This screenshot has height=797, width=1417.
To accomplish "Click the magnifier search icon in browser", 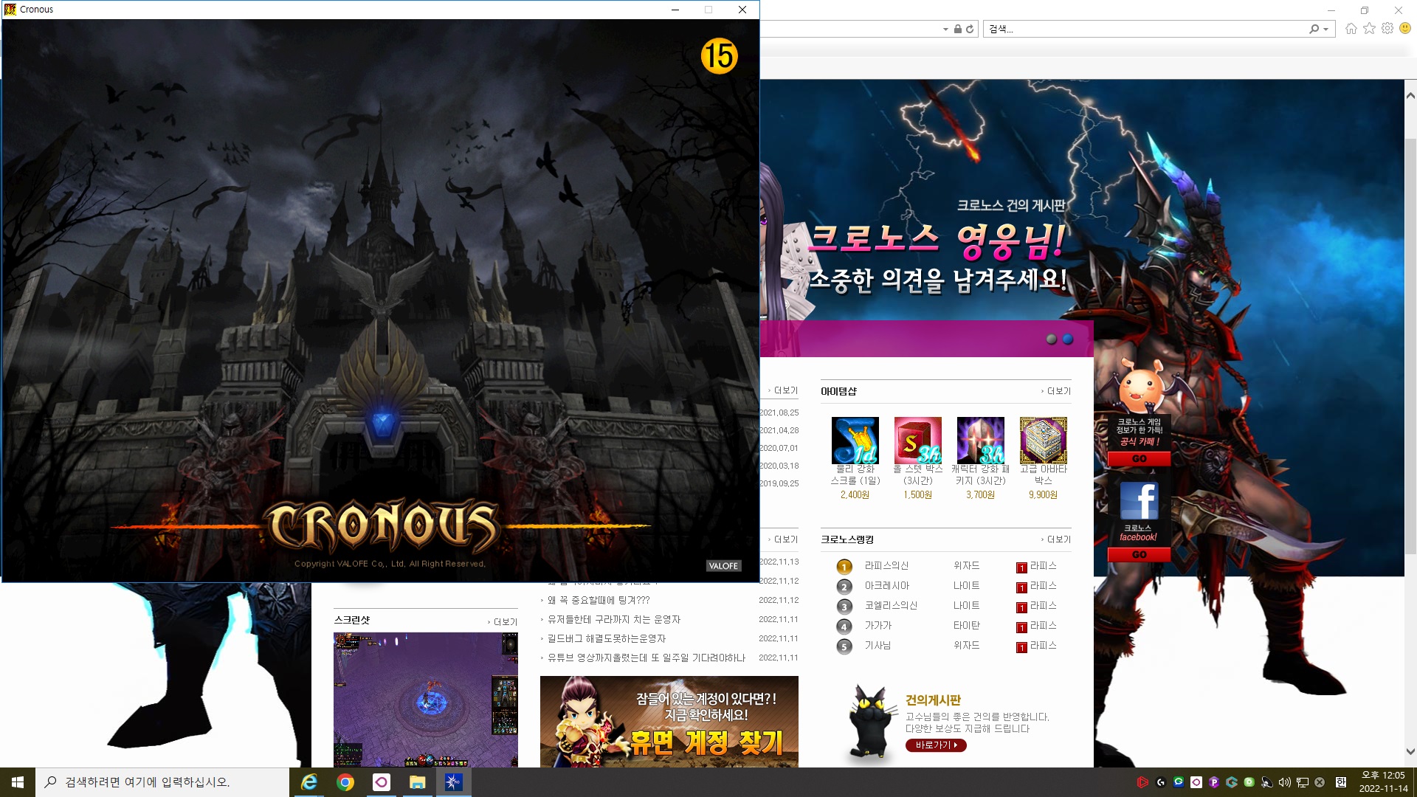I will pos(1314,29).
